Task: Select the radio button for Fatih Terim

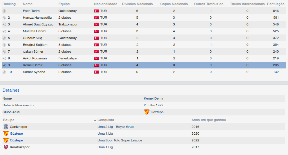Action: [4, 11]
